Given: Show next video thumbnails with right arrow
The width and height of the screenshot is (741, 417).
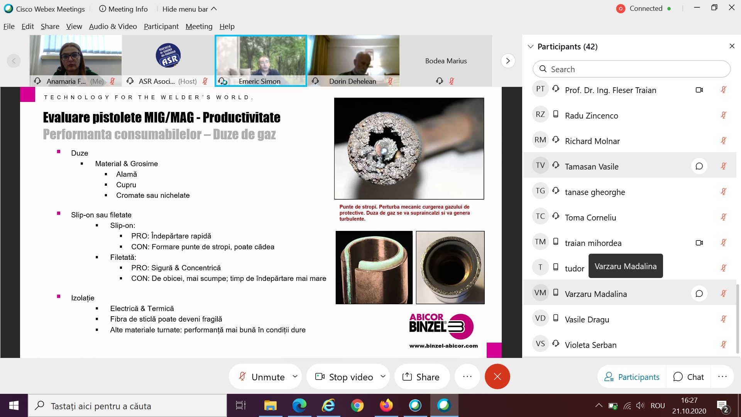Looking at the screenshot, I should click(x=508, y=61).
